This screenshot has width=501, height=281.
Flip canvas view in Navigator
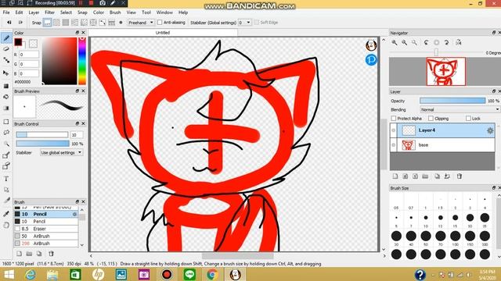pos(459,42)
